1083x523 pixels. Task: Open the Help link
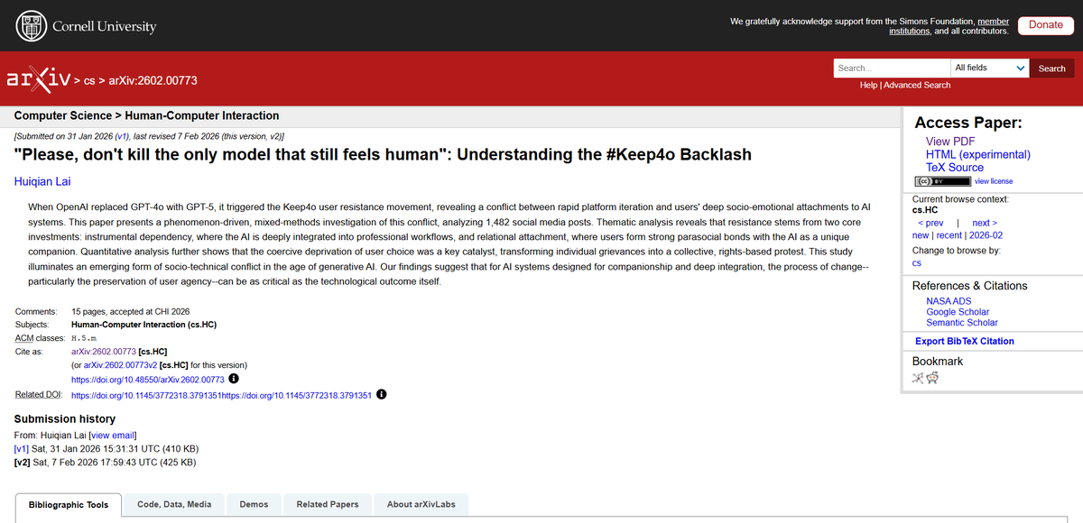[868, 85]
